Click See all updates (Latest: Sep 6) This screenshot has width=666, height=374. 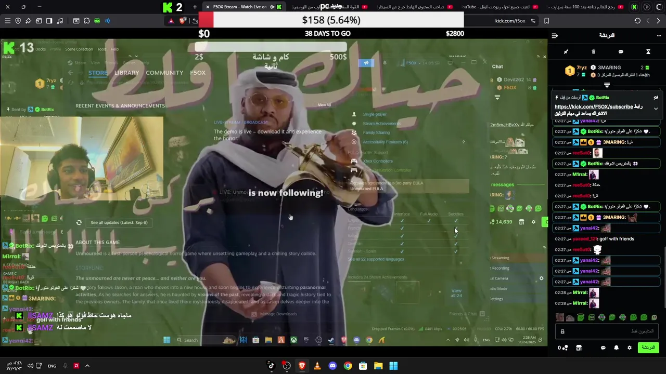click(x=119, y=222)
